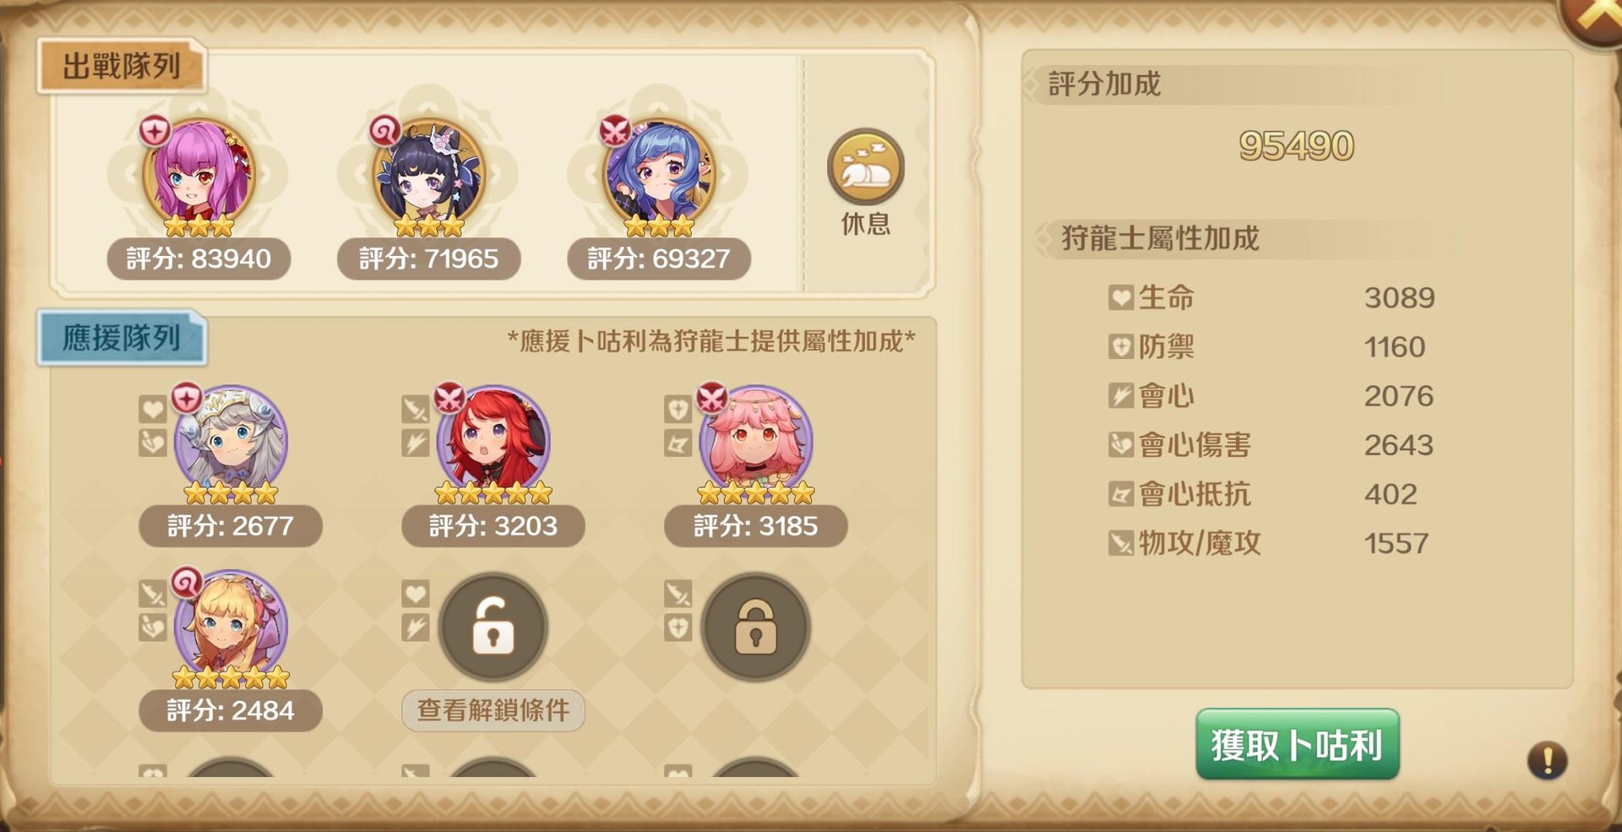Choose blonde support rated 2484
Screen dimensions: 1622x832
coord(231,627)
